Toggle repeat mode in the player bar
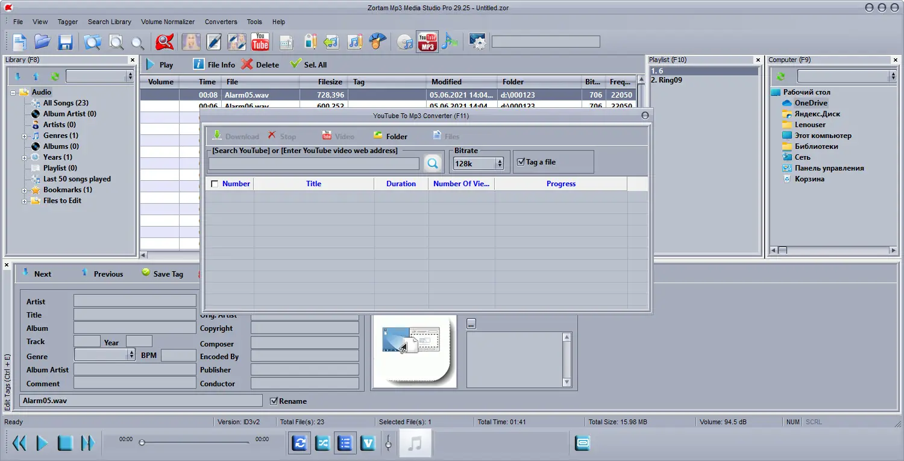 point(300,444)
